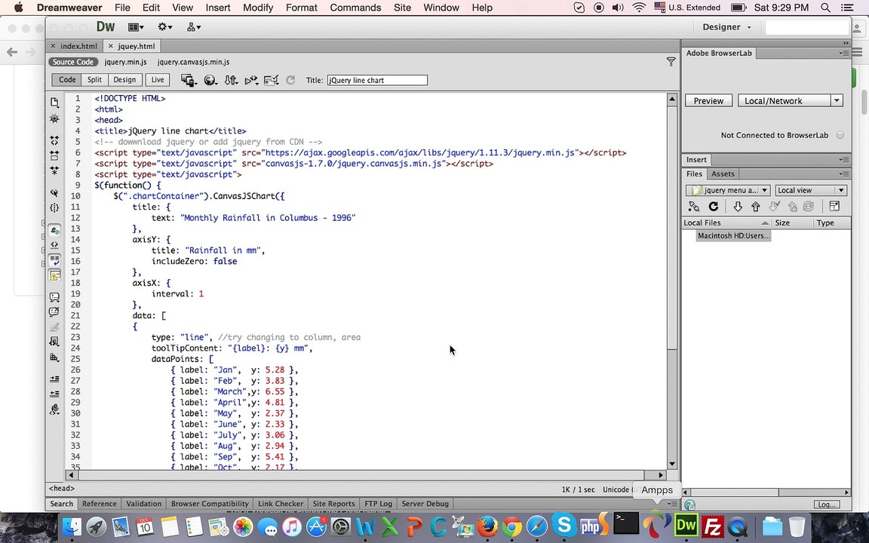The image size is (869, 543).
Task: Click the Log... button
Action: 826,505
